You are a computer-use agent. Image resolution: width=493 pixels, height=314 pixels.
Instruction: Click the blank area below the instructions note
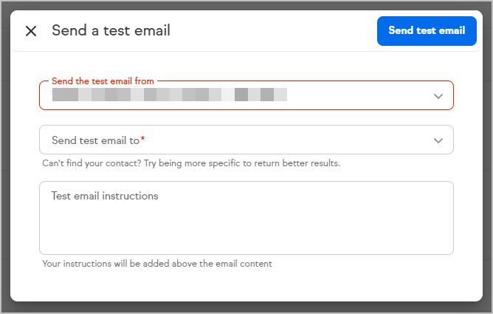coord(246,284)
